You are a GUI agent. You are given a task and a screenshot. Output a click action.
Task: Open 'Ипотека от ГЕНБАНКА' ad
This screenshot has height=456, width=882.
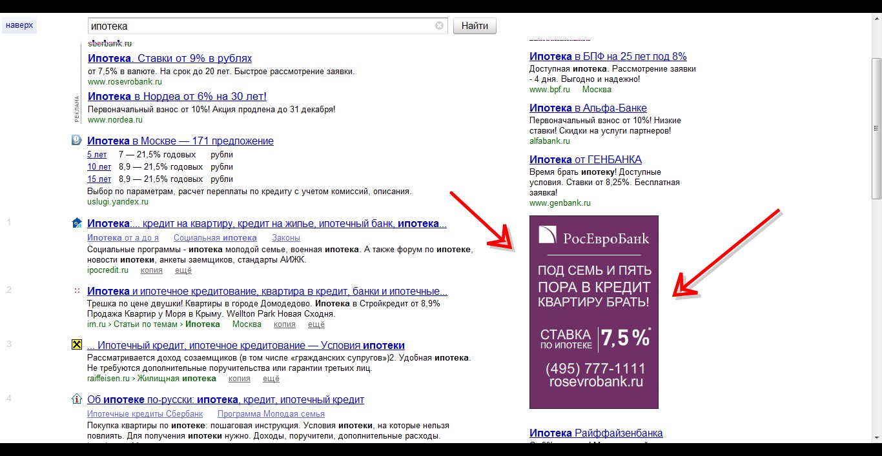pos(586,160)
